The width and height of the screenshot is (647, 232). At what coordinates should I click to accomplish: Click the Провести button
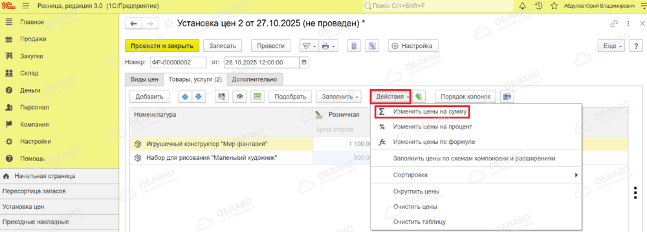tap(270, 46)
